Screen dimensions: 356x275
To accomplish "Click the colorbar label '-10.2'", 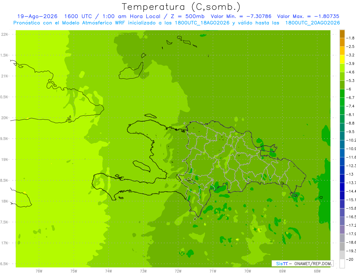I will coord(351,140).
